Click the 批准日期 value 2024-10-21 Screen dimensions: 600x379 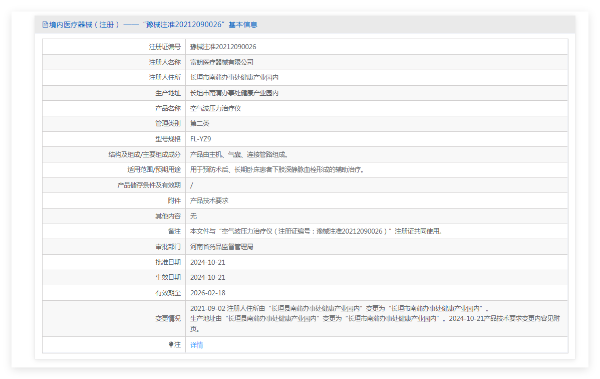pyautogui.click(x=208, y=263)
